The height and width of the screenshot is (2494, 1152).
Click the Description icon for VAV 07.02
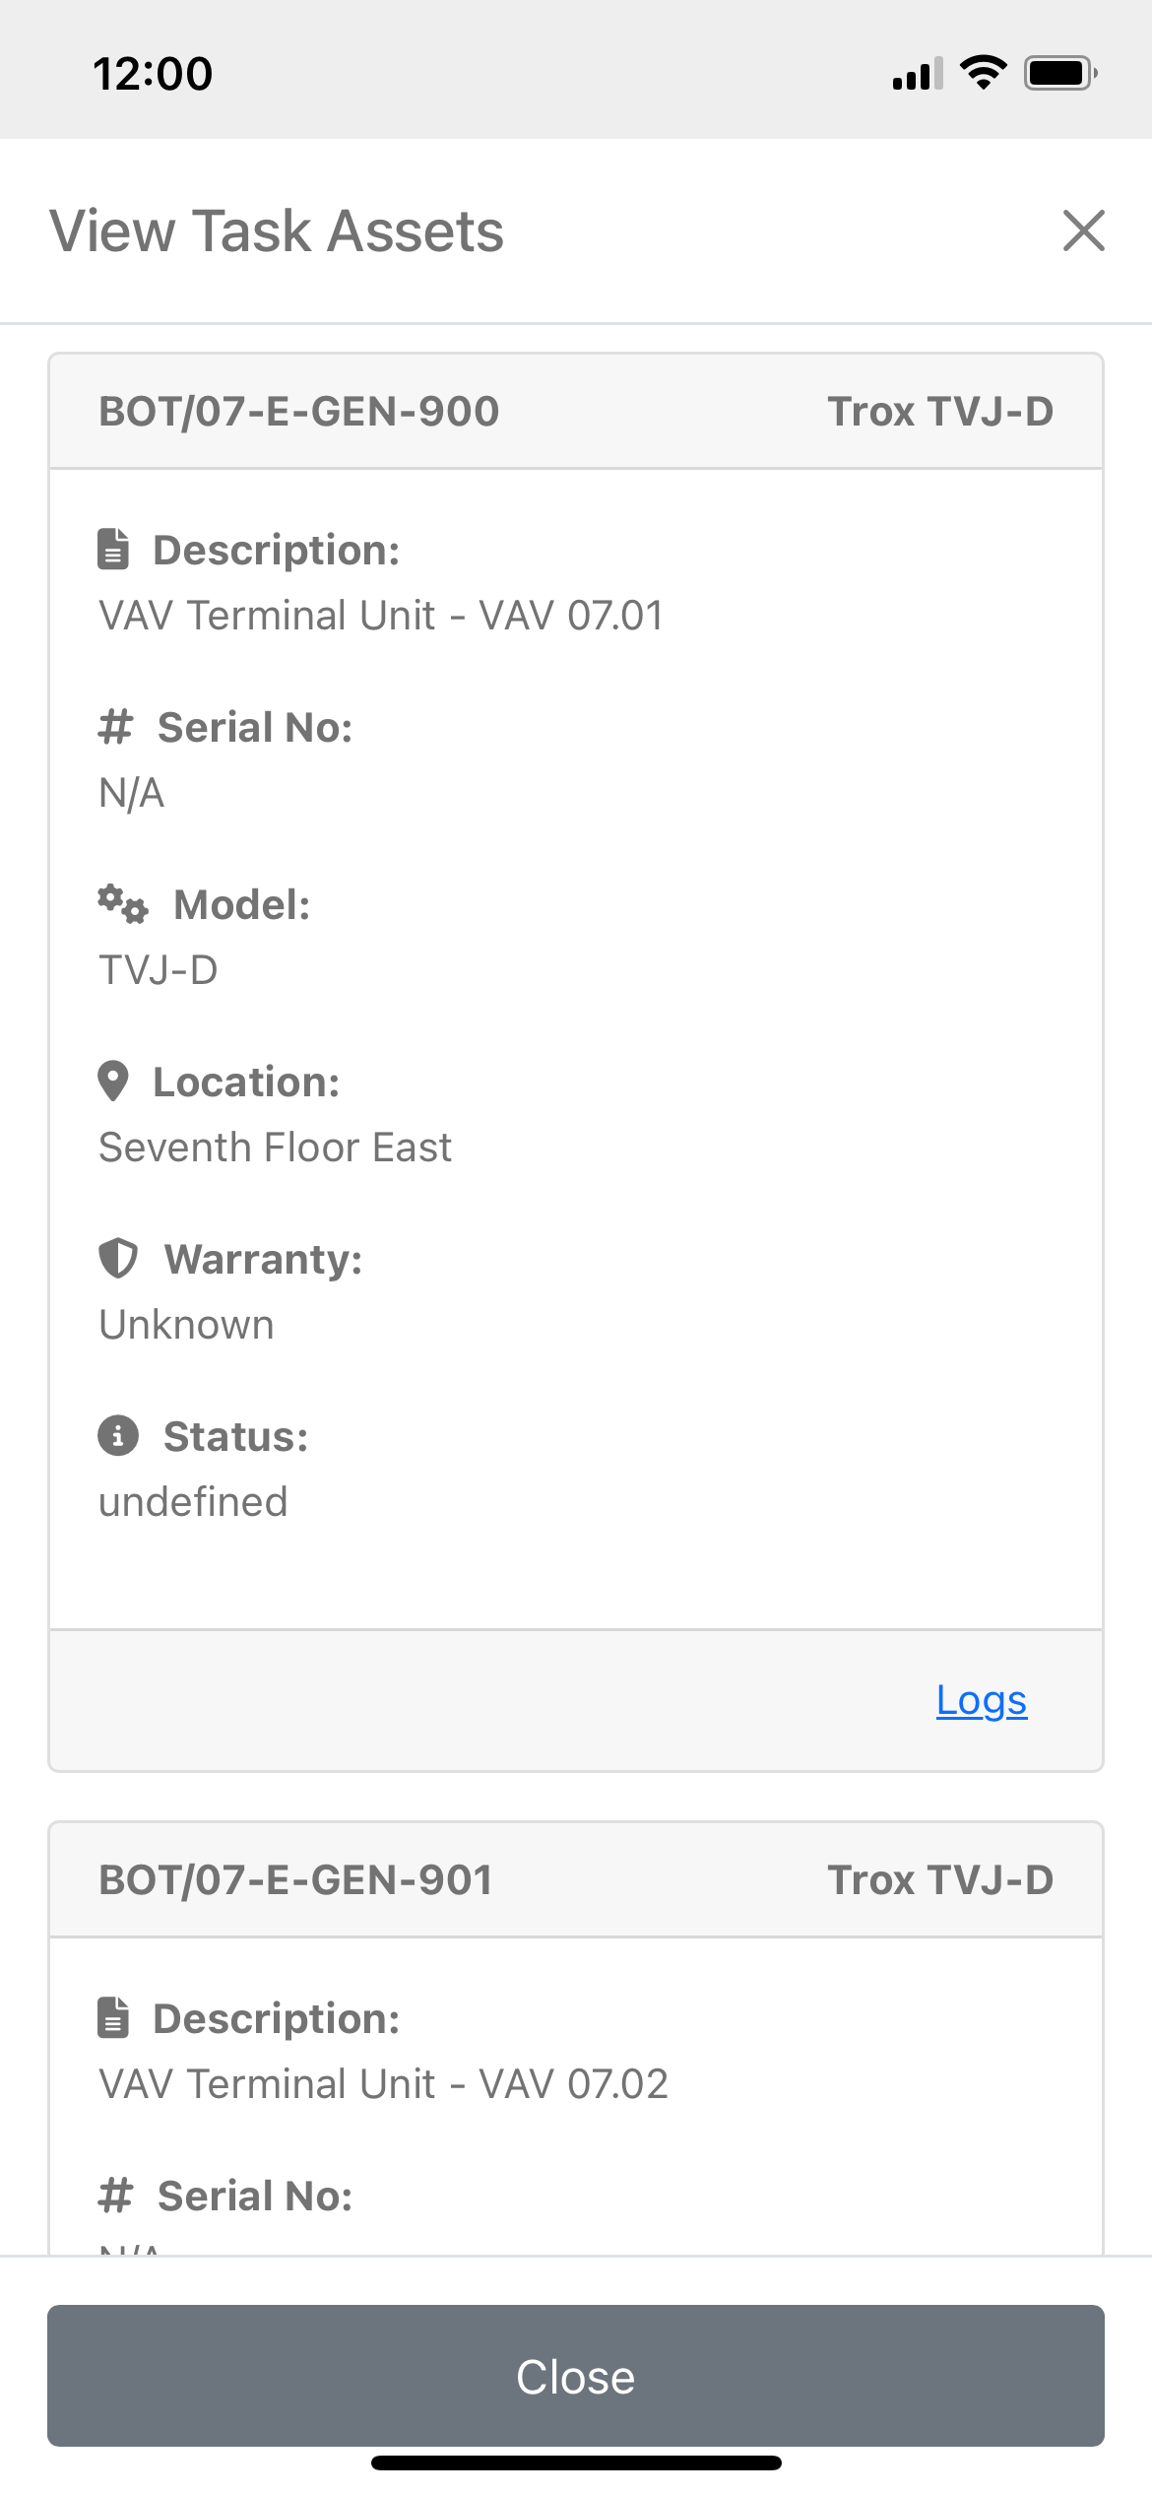(x=113, y=2018)
